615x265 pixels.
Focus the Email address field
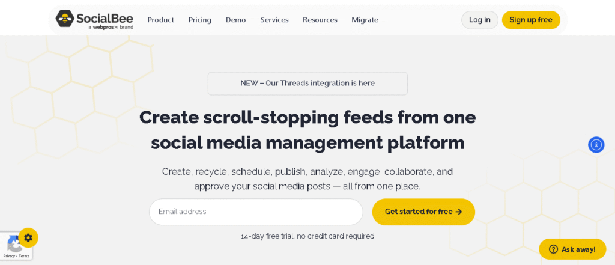(x=256, y=212)
